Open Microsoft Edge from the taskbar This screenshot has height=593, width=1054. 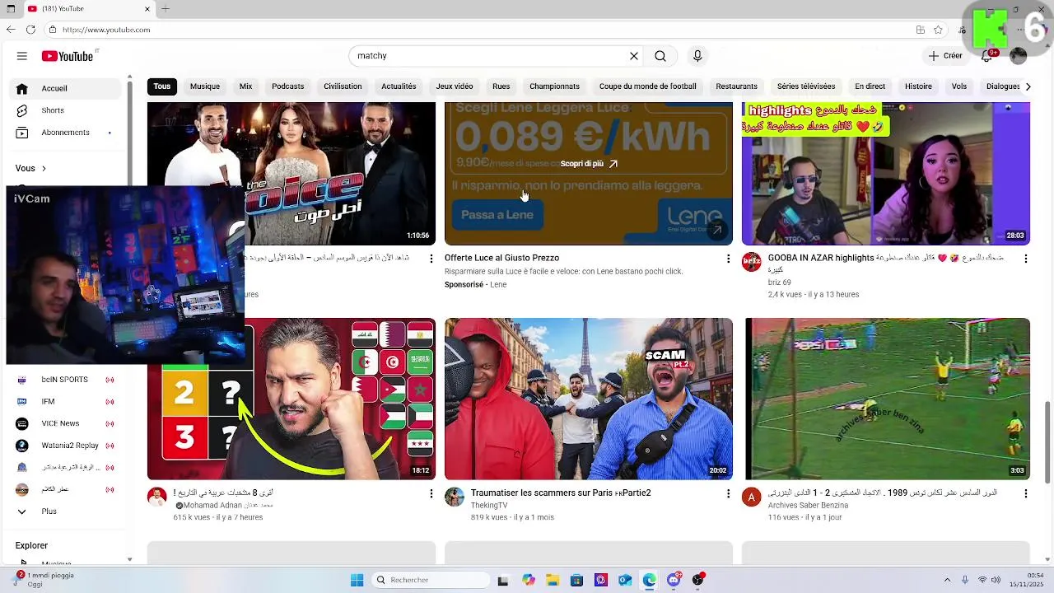tap(650, 580)
